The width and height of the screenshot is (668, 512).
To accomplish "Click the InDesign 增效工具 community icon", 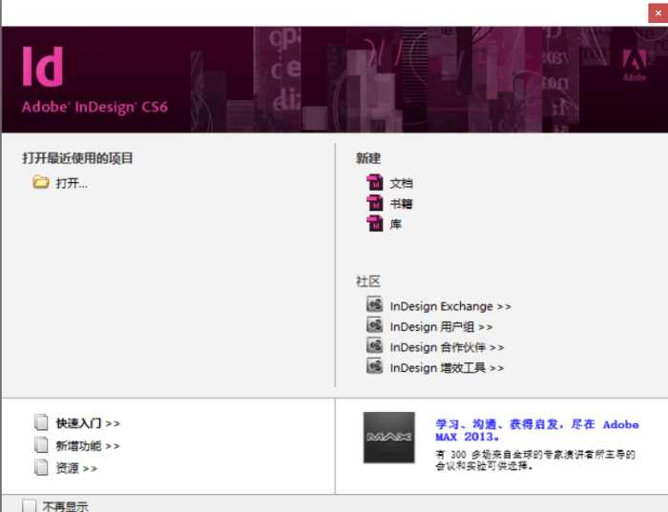I will 374,366.
